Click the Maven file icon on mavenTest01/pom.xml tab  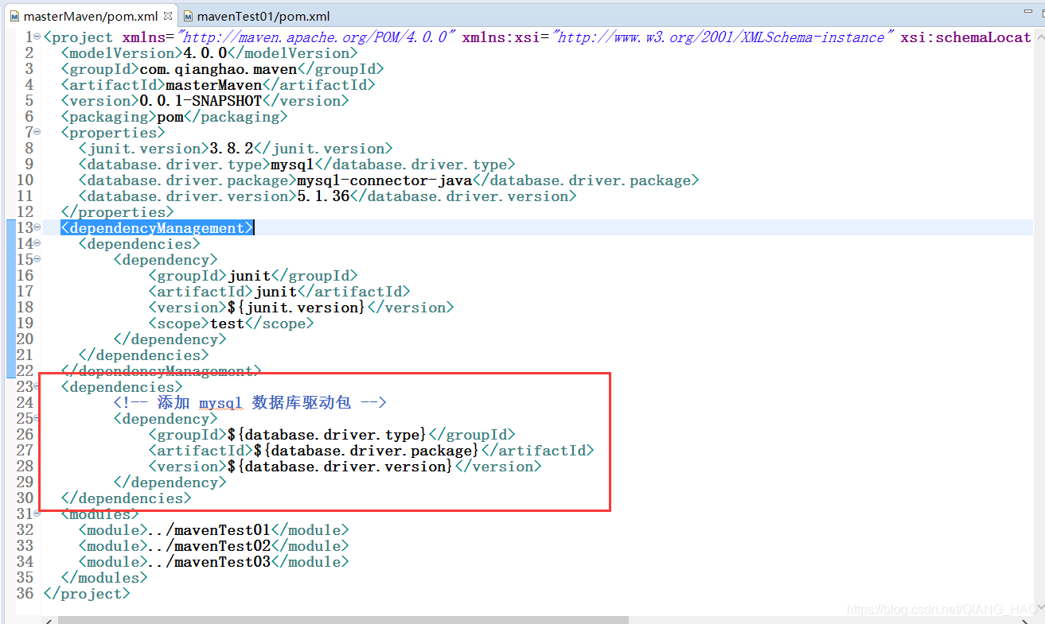coord(189,16)
